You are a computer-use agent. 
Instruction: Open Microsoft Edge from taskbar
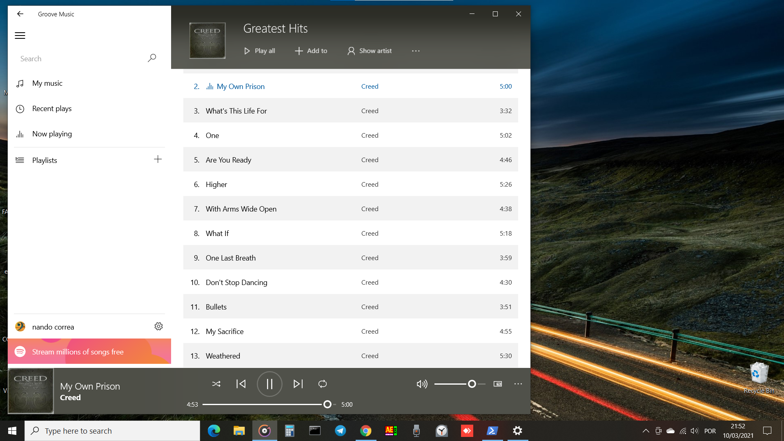tap(214, 431)
